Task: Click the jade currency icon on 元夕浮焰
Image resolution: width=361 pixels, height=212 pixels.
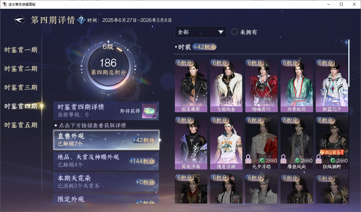Action: pyautogui.click(x=262, y=160)
